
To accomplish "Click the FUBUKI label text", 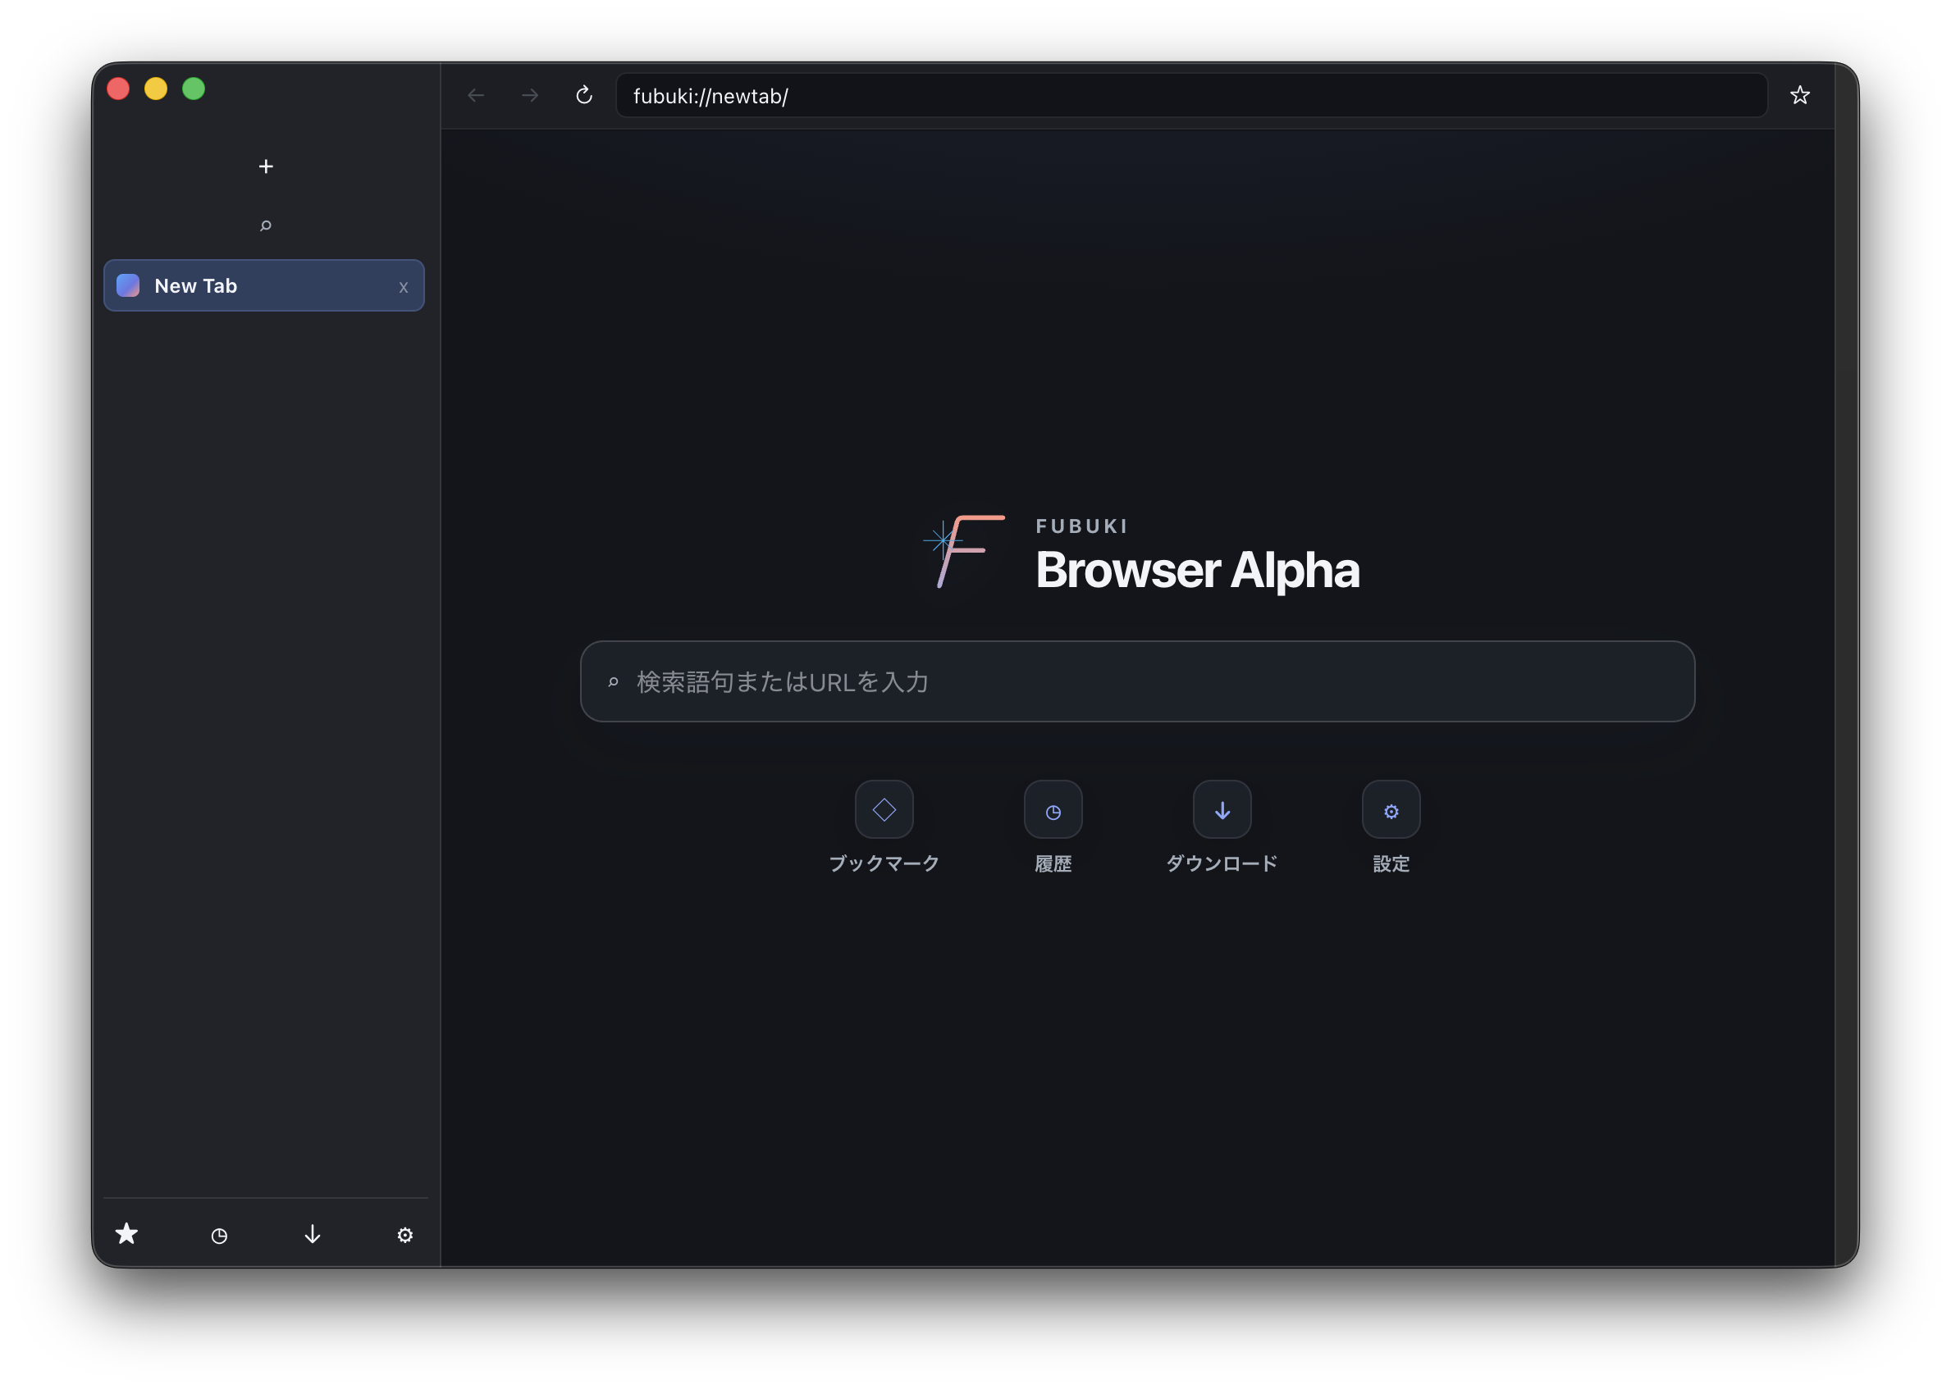I will (1081, 526).
